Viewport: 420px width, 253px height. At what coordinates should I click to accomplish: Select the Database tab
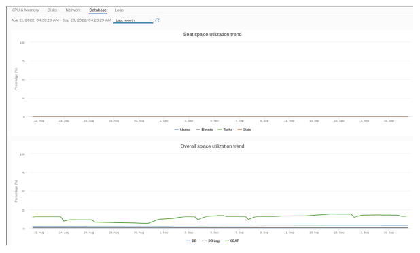tap(98, 10)
